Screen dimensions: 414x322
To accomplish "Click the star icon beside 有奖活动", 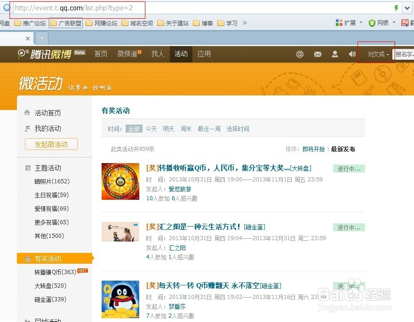I will (27, 259).
